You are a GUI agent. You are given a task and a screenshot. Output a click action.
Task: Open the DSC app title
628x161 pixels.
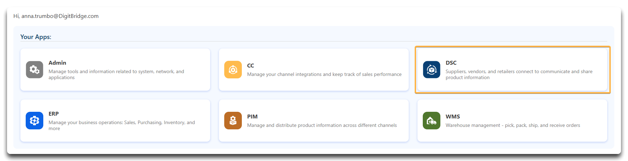point(451,63)
